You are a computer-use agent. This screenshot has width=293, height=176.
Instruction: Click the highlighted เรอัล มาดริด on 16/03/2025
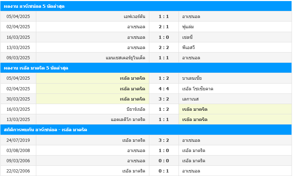pyautogui.click(x=195, y=109)
